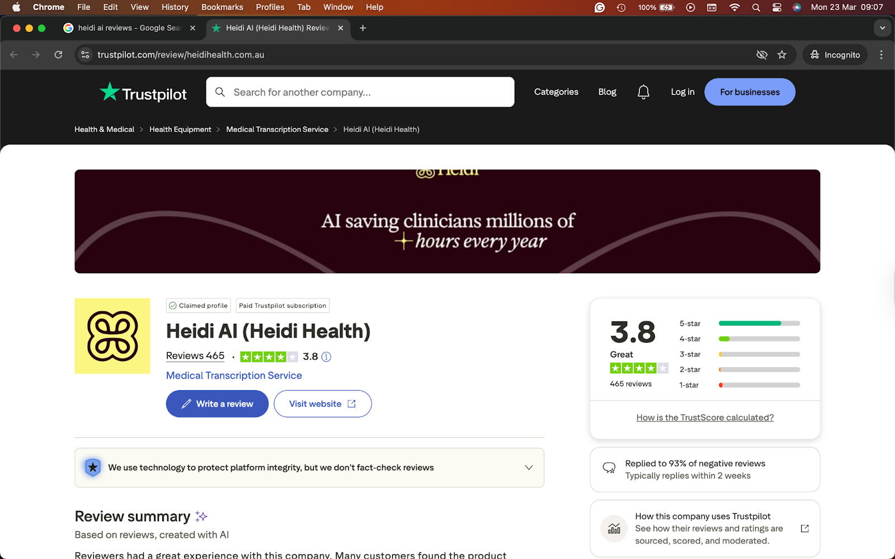This screenshot has height=559, width=895.
Task: Click the sparkle icon beside Review summary
Action: [x=201, y=516]
